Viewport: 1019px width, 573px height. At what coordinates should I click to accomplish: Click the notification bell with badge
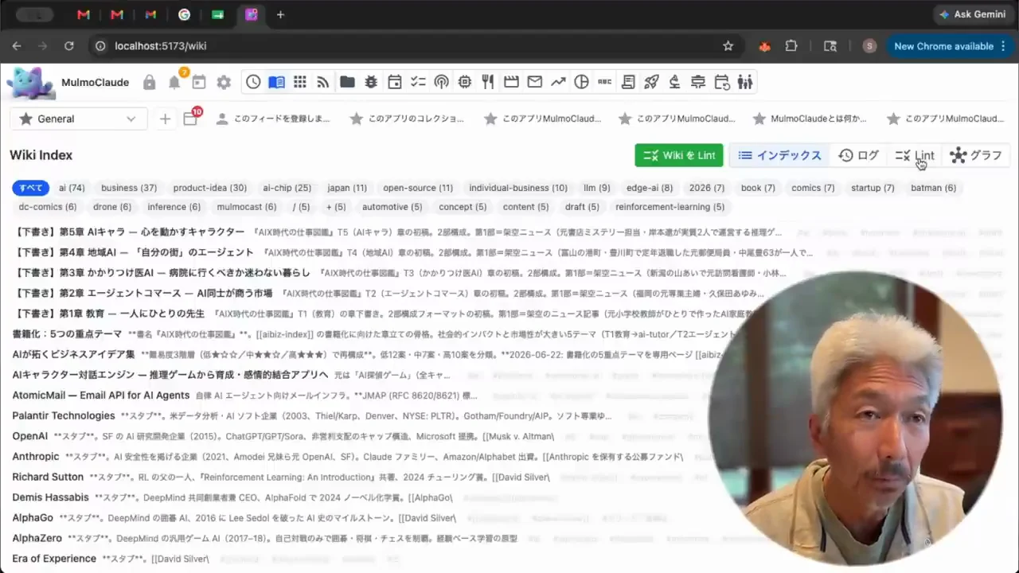(x=174, y=81)
